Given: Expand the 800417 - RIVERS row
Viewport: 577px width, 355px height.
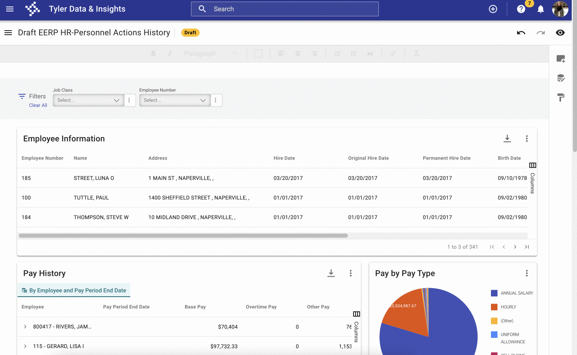Looking at the screenshot, I should (25, 327).
